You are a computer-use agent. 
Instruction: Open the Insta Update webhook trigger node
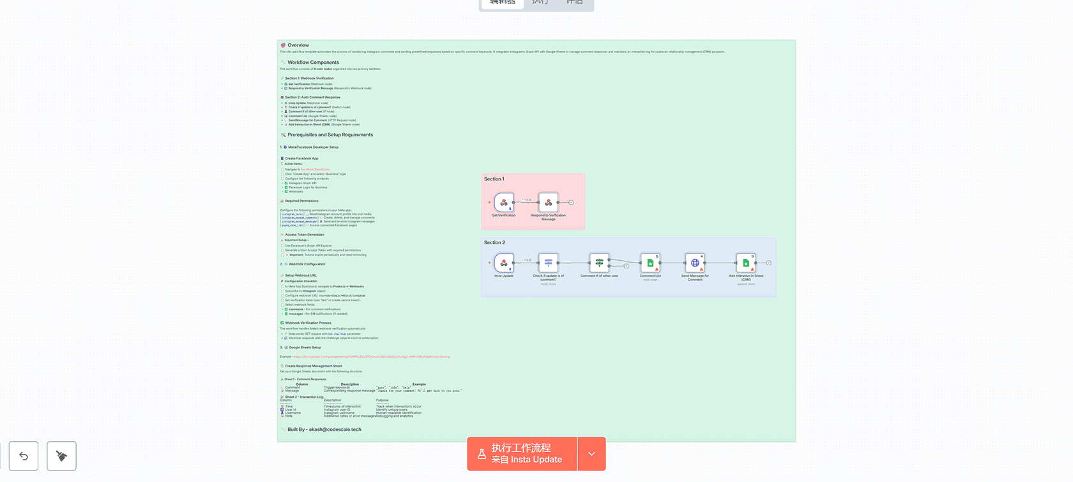503,263
